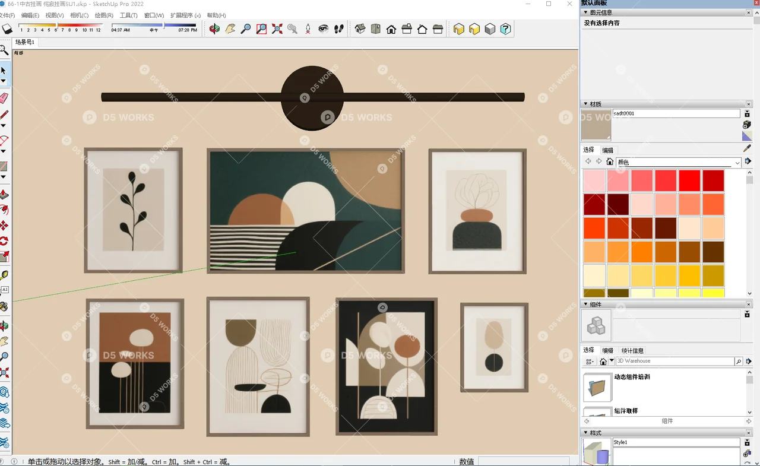Collapse the 材质 panel with its triangle

(585, 104)
